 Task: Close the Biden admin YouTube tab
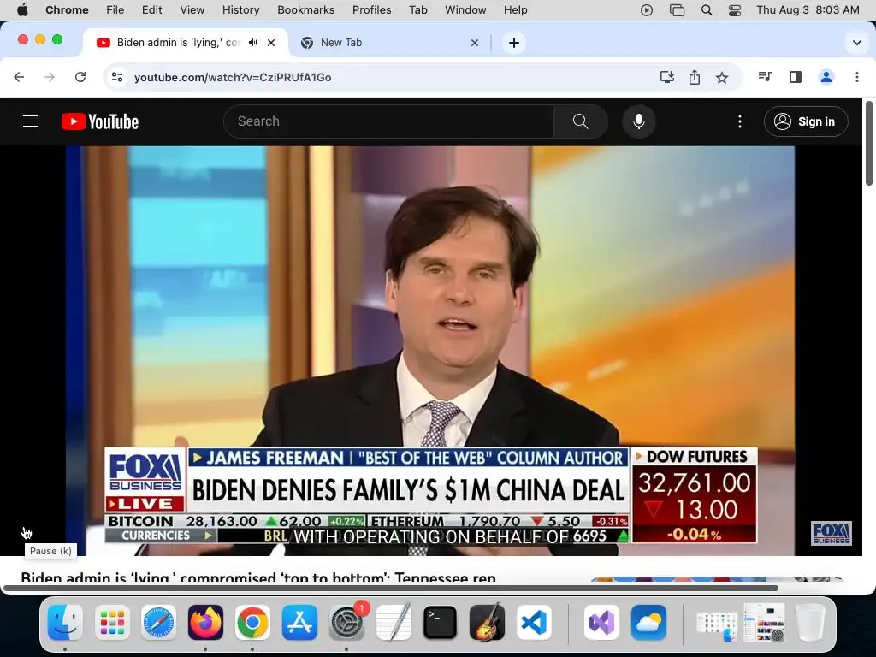click(x=271, y=43)
